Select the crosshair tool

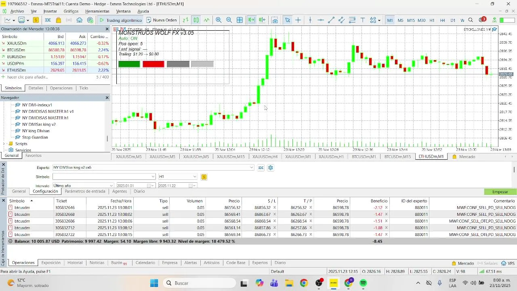point(298,20)
